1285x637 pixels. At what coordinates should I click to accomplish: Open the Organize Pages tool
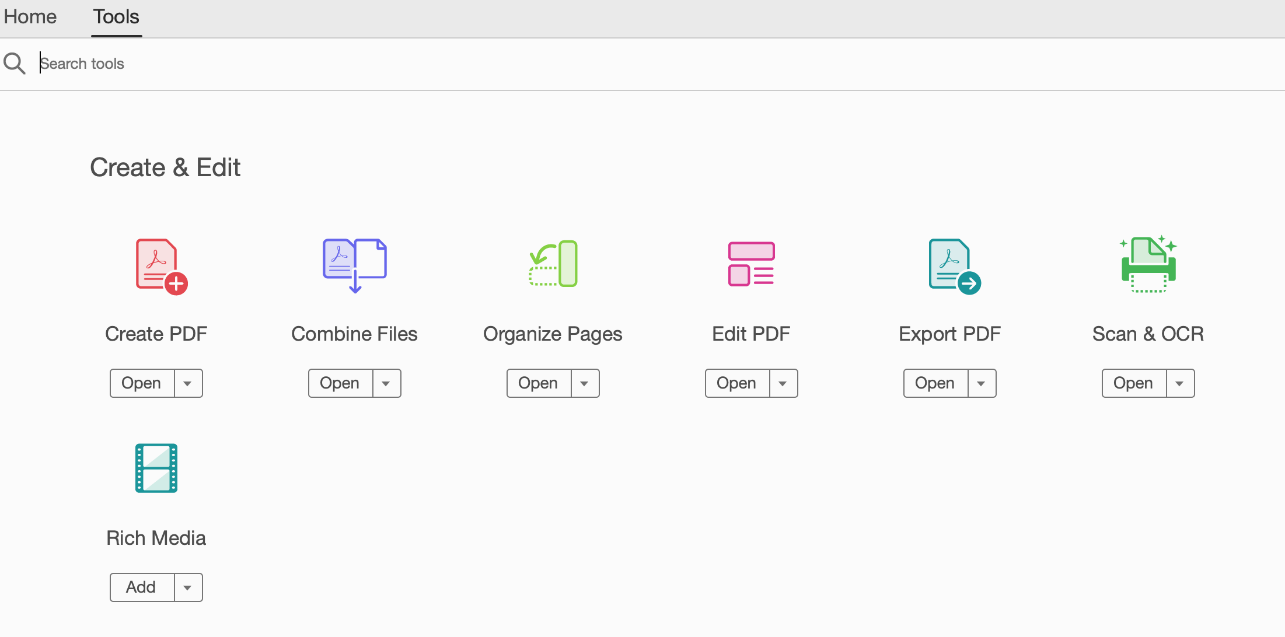(537, 383)
